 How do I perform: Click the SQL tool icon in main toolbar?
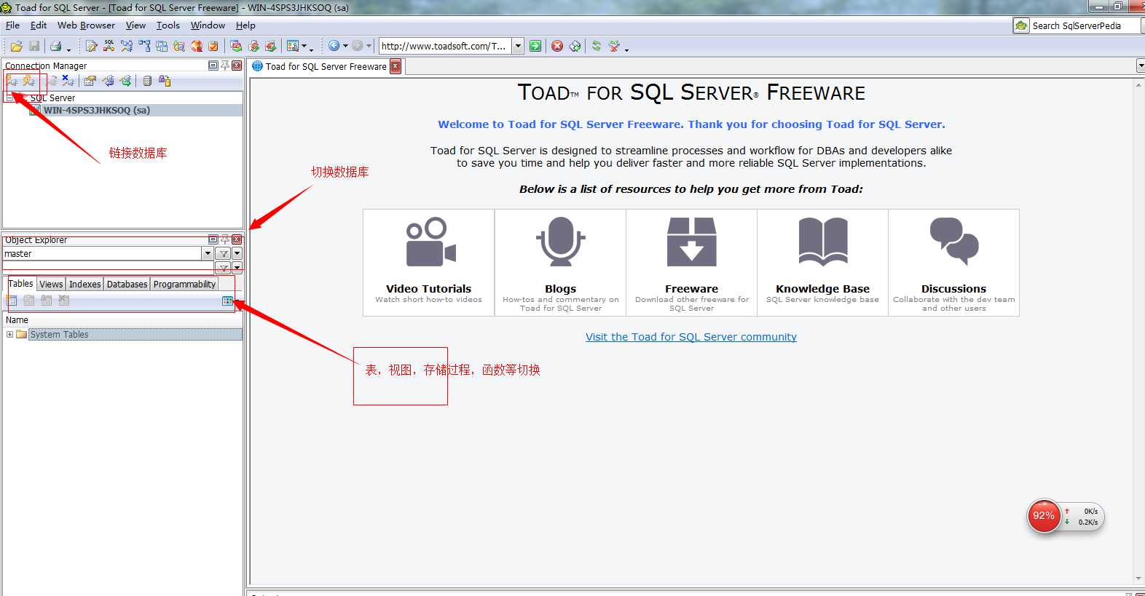click(x=109, y=46)
